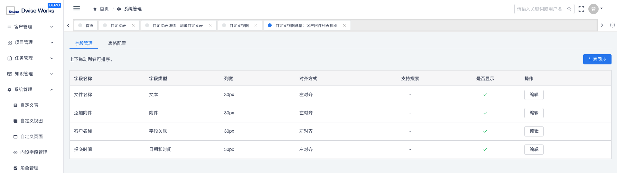617x173 pixels.
Task: Click the display checkmark for 添加附件
Action: [485, 113]
